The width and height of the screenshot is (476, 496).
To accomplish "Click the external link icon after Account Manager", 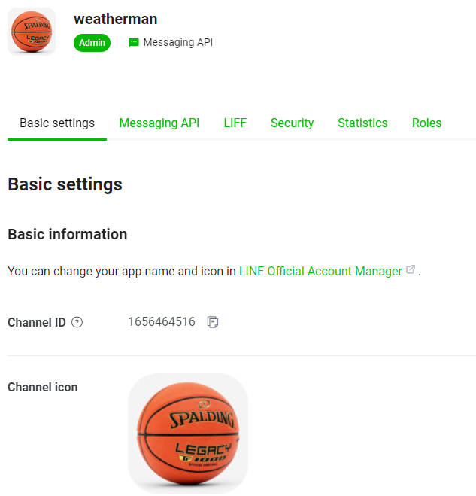I will (x=410, y=269).
